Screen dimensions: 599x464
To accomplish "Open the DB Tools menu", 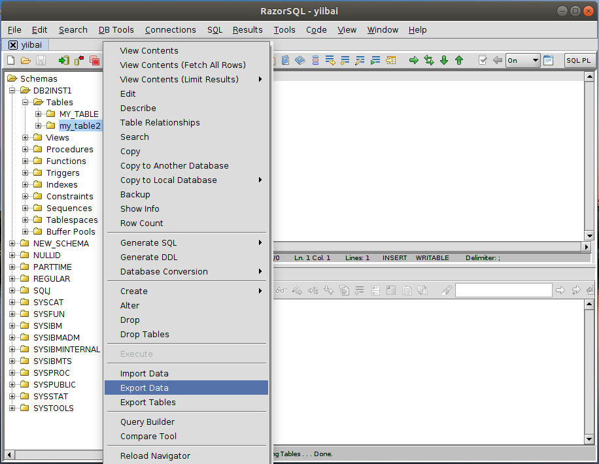I will tap(116, 29).
